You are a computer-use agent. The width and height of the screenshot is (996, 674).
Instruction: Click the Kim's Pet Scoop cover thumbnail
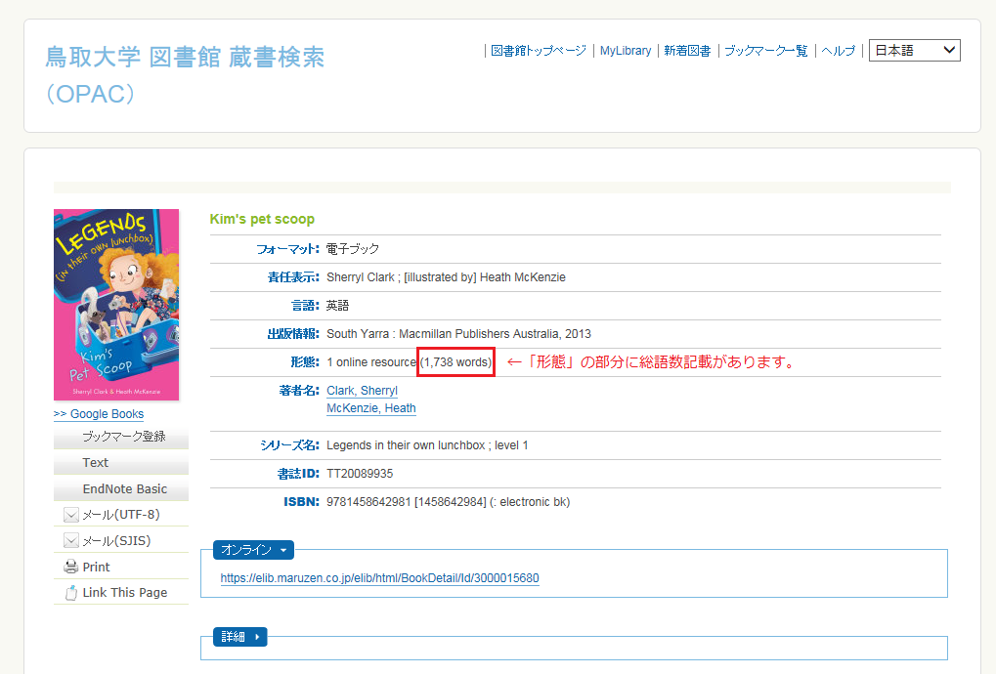click(116, 305)
